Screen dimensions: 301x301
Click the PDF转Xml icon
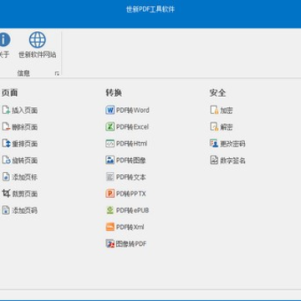(x=110, y=227)
